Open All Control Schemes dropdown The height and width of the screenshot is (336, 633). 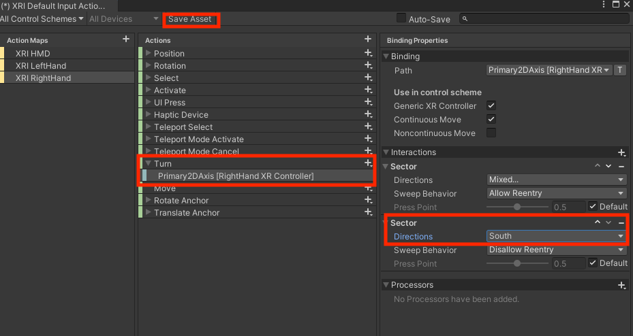tap(42, 19)
